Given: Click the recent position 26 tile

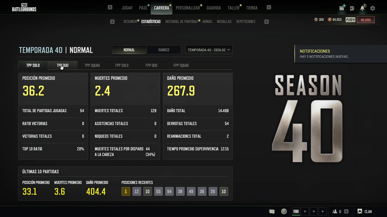Looking at the screenshot, I should tap(213, 191).
